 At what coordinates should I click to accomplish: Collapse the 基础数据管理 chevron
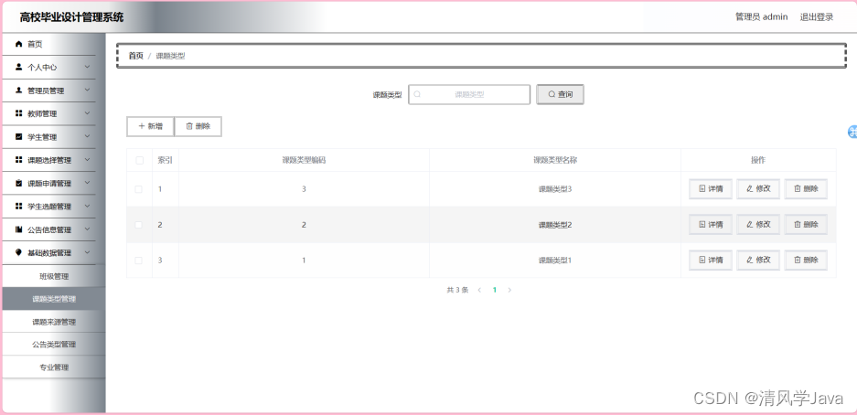pos(87,252)
